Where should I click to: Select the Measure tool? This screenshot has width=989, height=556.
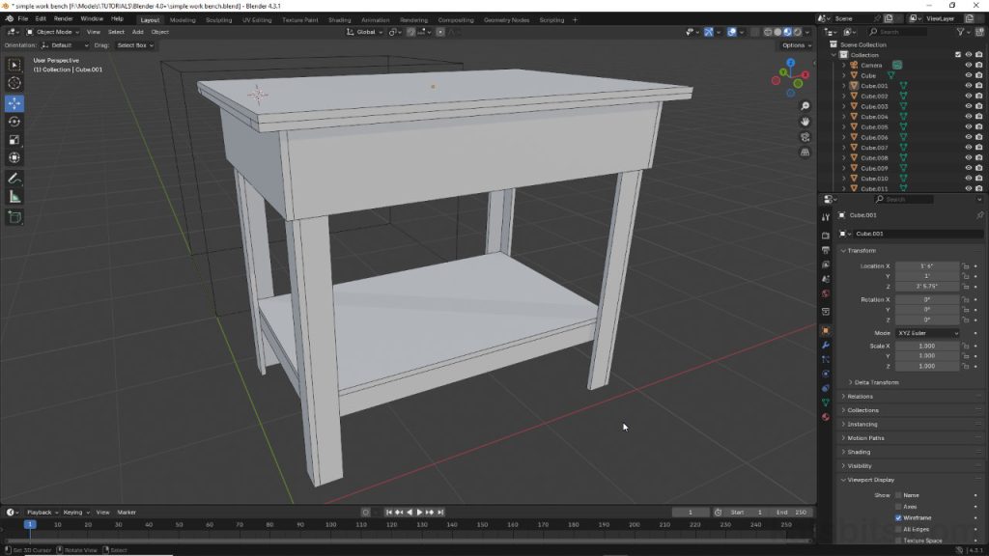tap(14, 198)
